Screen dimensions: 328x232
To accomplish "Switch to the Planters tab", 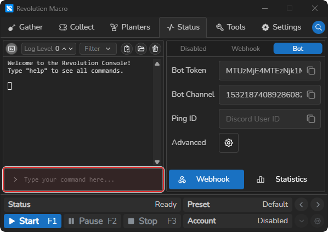I will (x=130, y=27).
